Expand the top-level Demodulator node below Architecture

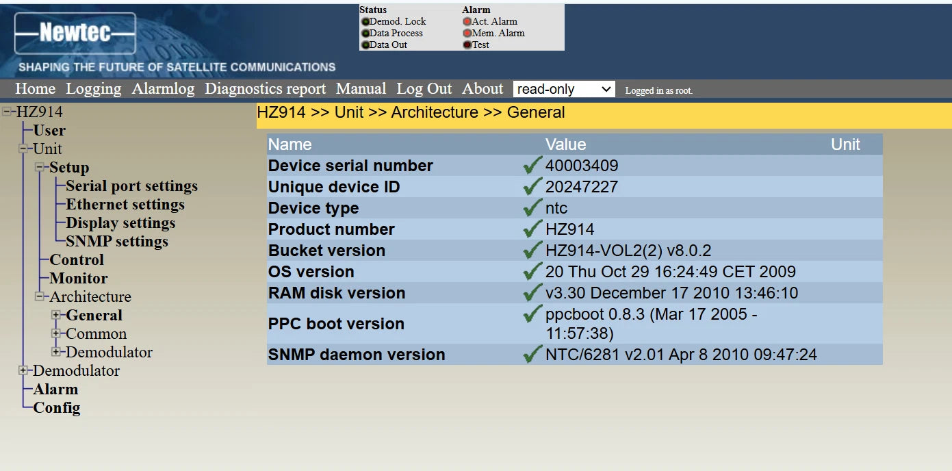click(x=23, y=370)
